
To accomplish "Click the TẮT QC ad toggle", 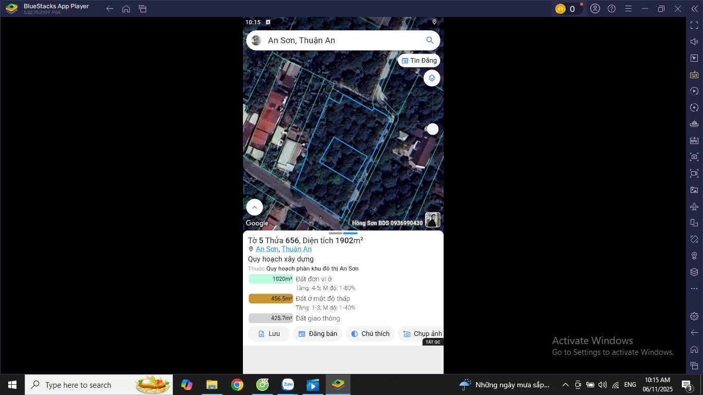I will [x=433, y=342].
